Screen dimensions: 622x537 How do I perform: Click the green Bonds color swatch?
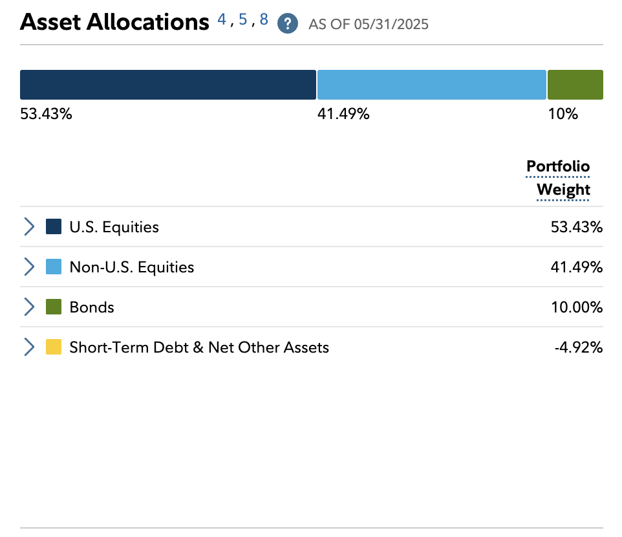pyautogui.click(x=54, y=307)
